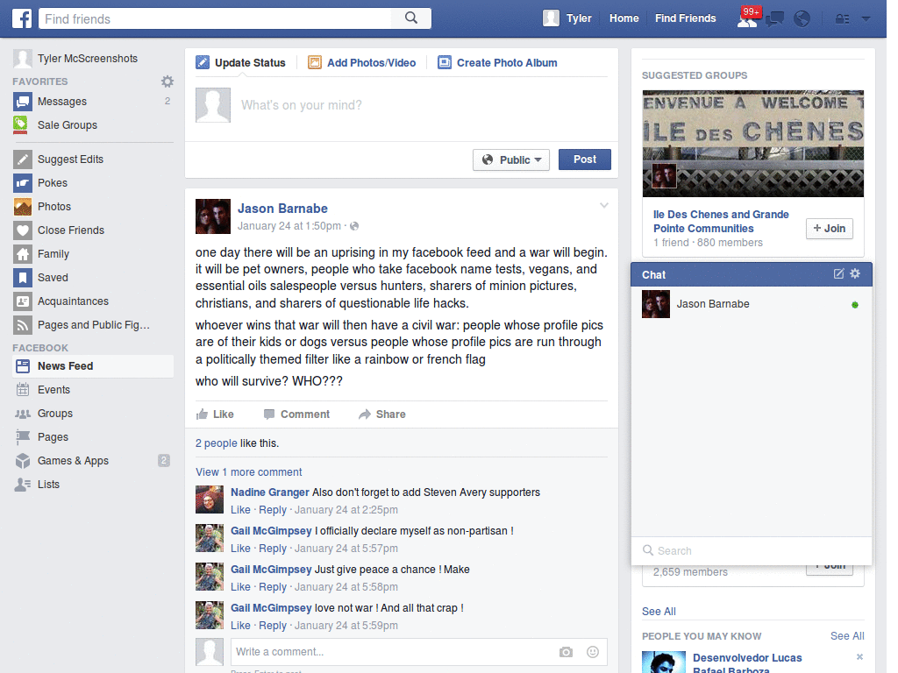This screenshot has height=673, width=898.
Task: Open privacy shortcuts lock icon
Action: (842, 19)
